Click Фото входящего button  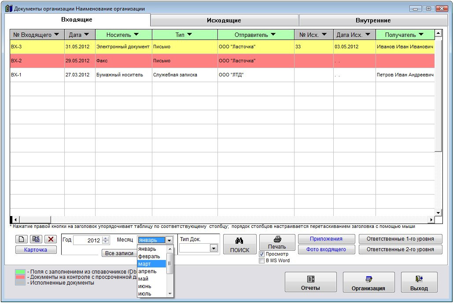click(326, 249)
